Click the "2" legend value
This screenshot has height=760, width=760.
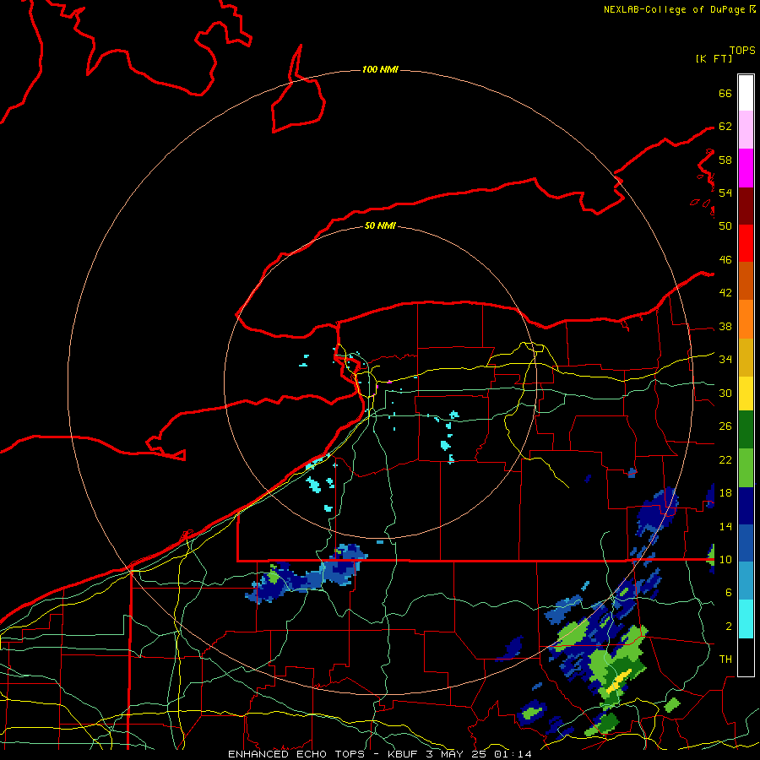click(x=729, y=627)
